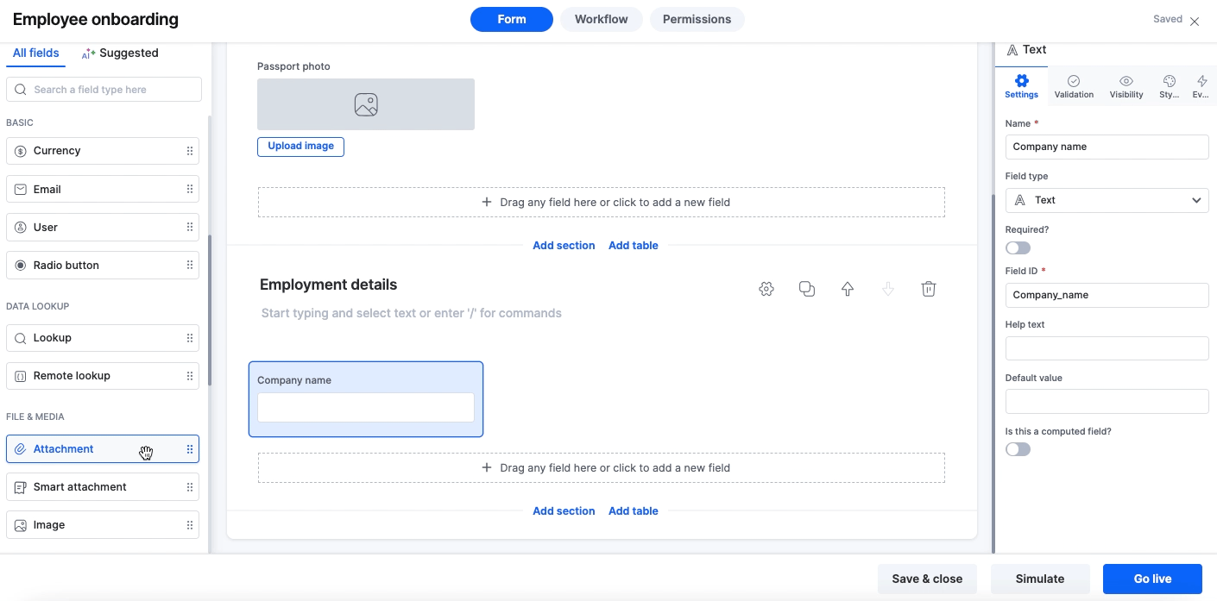Screen dimensions: 1217x601
Task: Switch to the Form tab
Action: click(512, 19)
